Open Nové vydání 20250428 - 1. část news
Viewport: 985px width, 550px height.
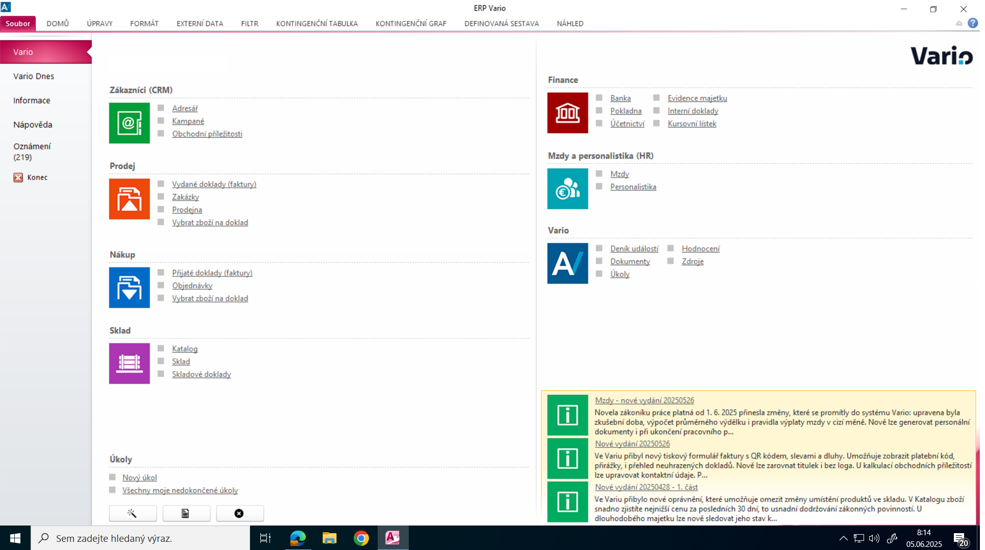click(x=646, y=487)
